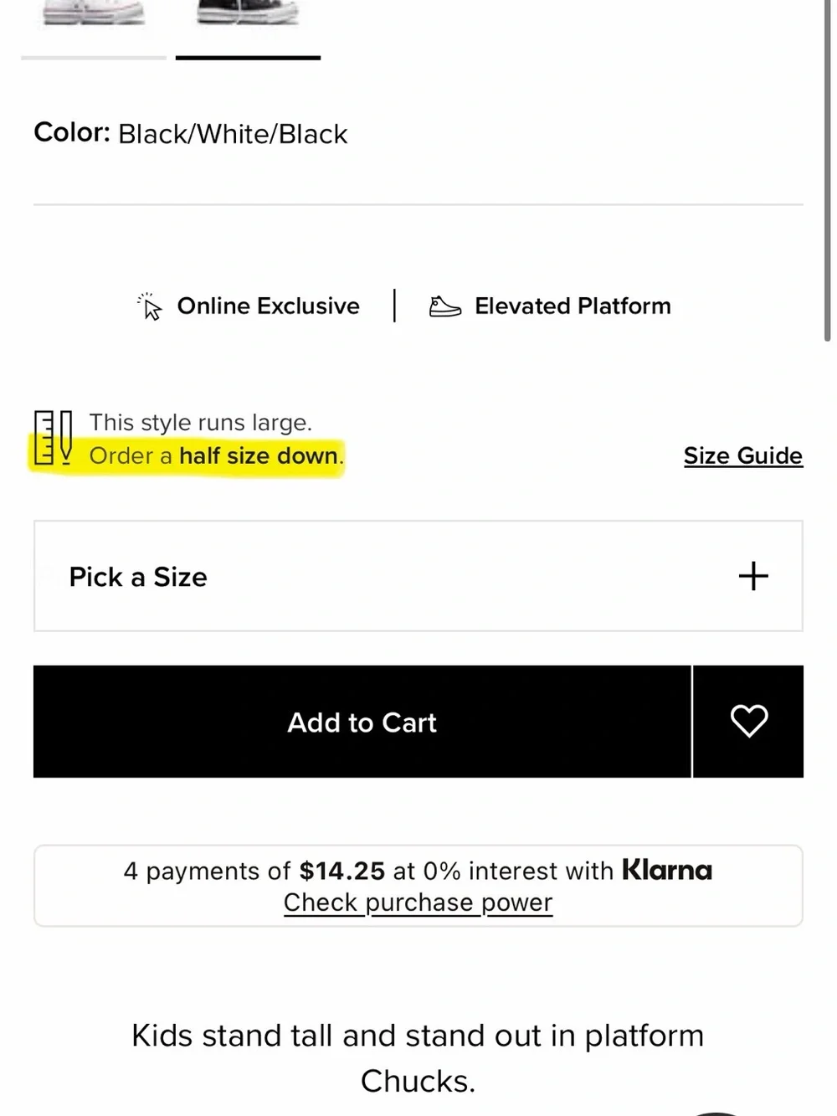Save item with the heart wishlist icon
This screenshot has width=837, height=1116.
coord(749,722)
